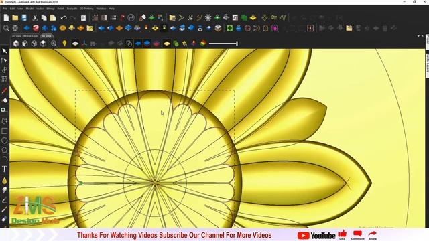Click the Like thumbs-up button

(x=343, y=235)
